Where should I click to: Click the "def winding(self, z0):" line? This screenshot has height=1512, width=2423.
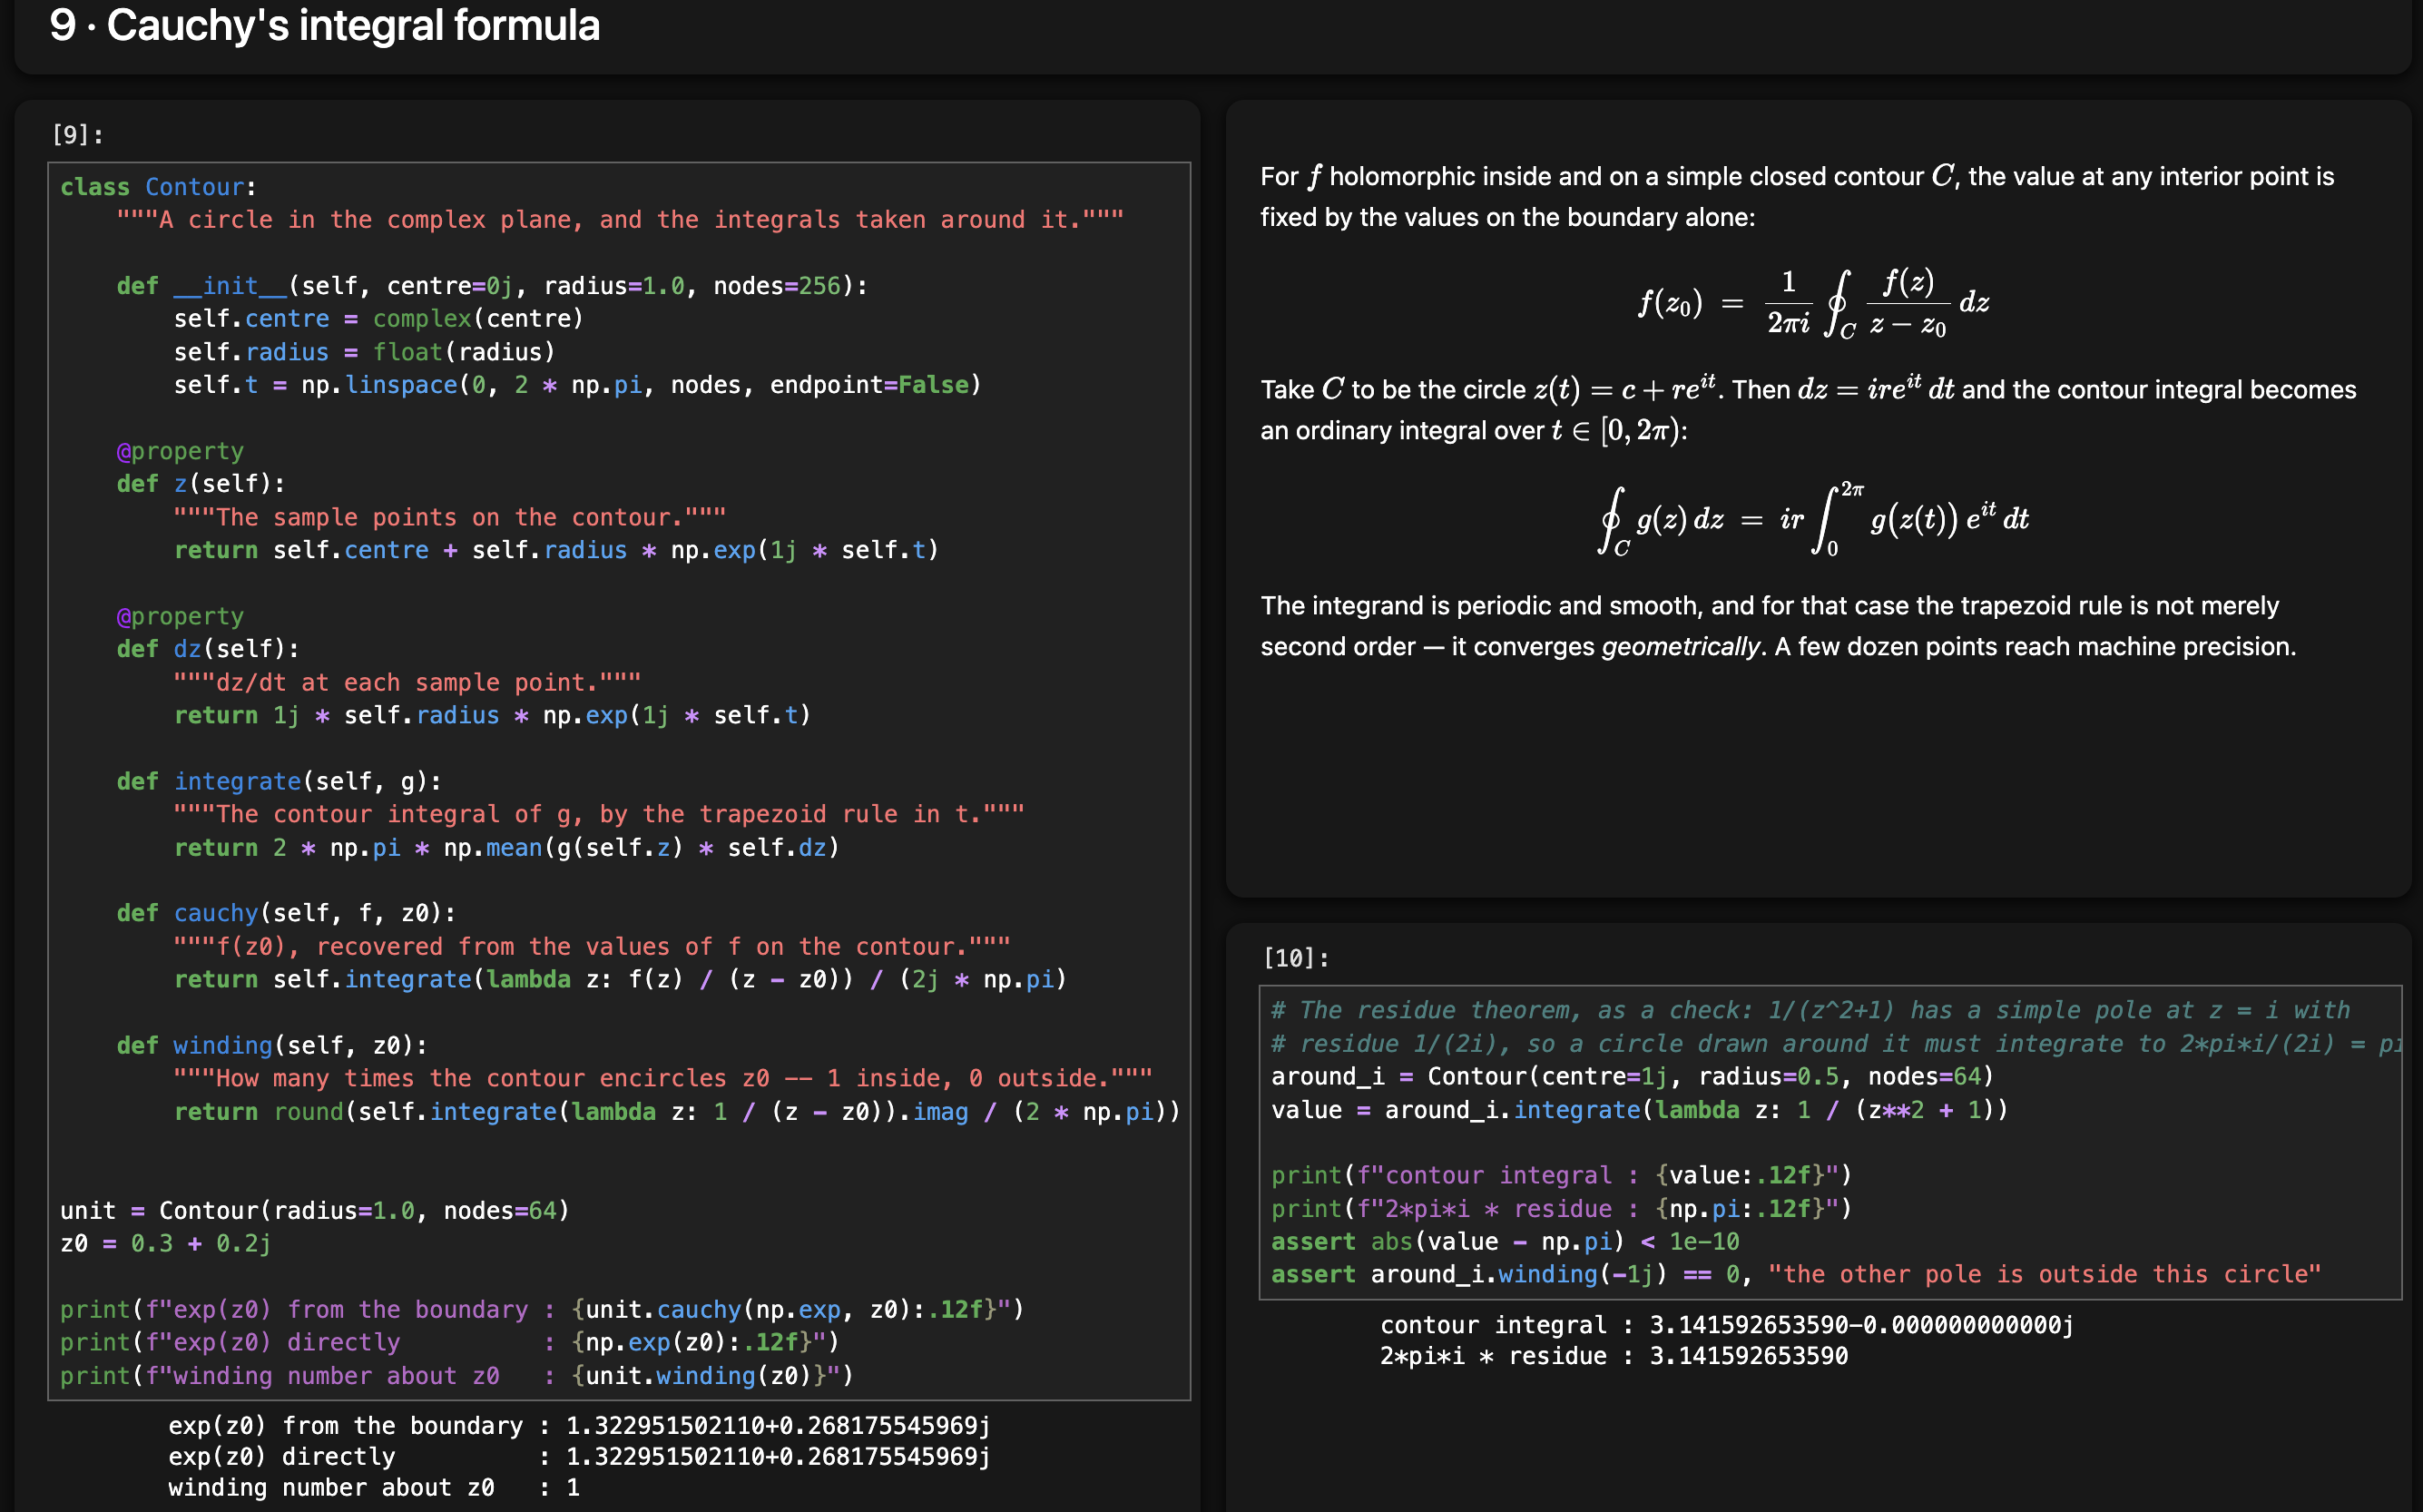coord(272,1045)
